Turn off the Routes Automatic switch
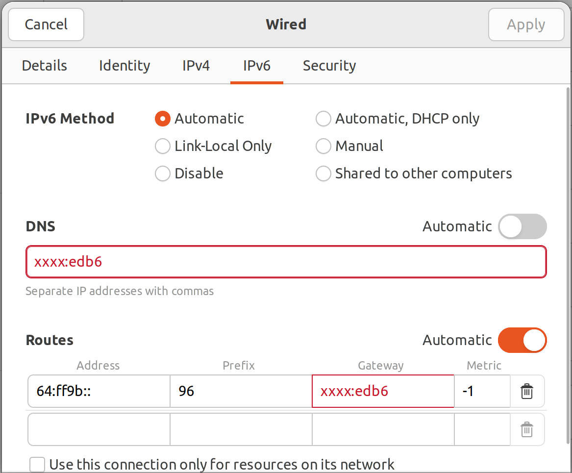Screen dimensions: 572x473 pos(522,340)
